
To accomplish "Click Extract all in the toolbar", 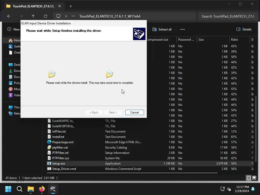I will point(162,29).
